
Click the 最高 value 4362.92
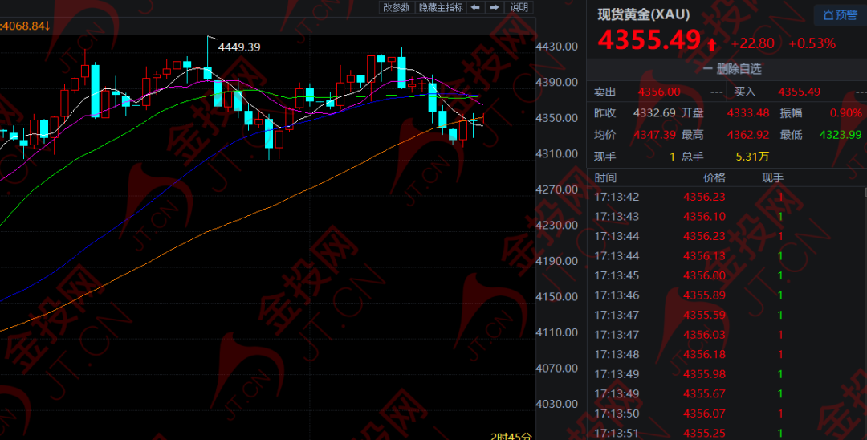click(748, 134)
